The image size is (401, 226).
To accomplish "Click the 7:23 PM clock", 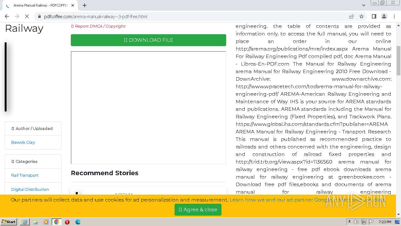I will coord(385,222).
